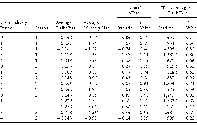Click the "Corn Delivery Period" column header

14,25
